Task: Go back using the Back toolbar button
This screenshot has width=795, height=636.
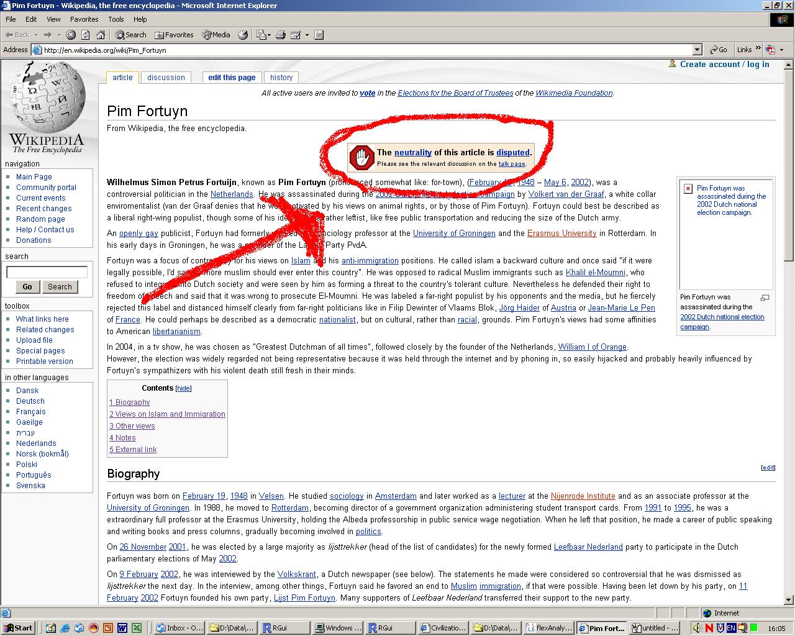Action: pos(17,35)
